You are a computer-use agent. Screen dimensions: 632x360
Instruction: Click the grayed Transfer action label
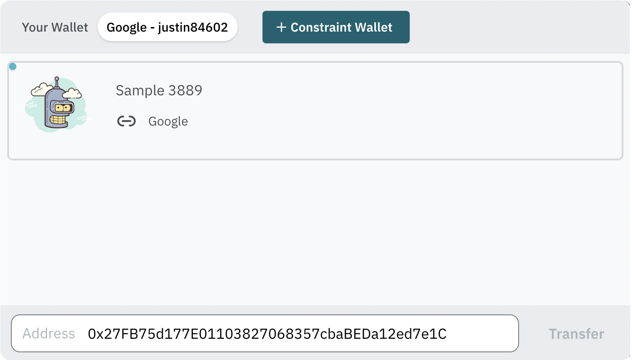576,334
